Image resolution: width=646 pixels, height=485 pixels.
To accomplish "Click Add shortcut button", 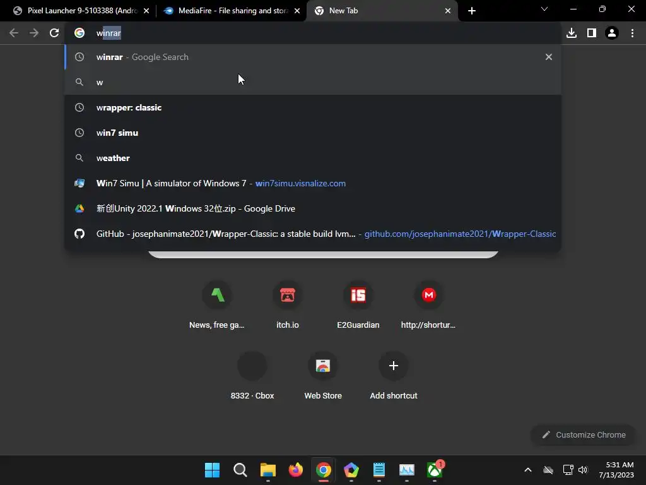I will (x=394, y=376).
